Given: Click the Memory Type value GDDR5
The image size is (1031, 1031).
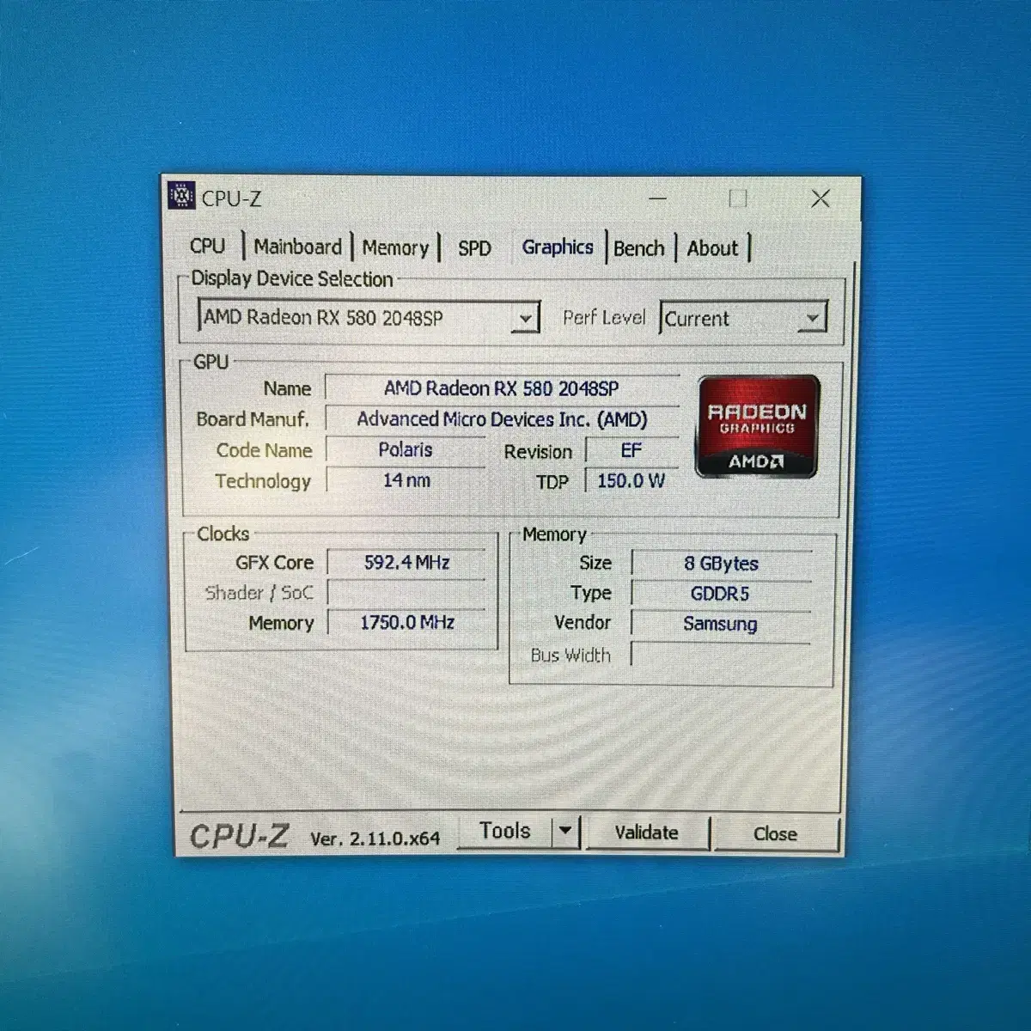Looking at the screenshot, I should 722,594.
